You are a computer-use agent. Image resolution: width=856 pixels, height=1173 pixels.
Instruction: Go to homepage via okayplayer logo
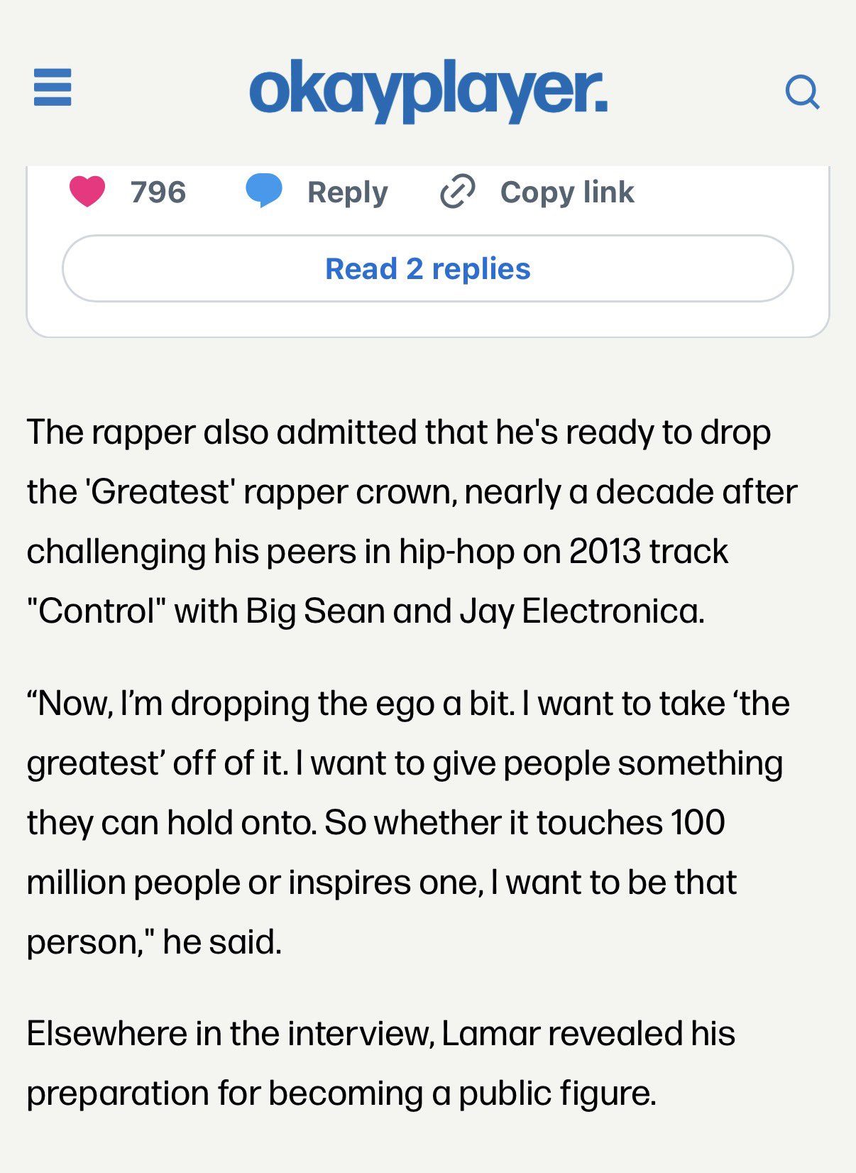428,91
